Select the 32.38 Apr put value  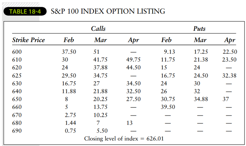pyautogui.click(x=229, y=75)
